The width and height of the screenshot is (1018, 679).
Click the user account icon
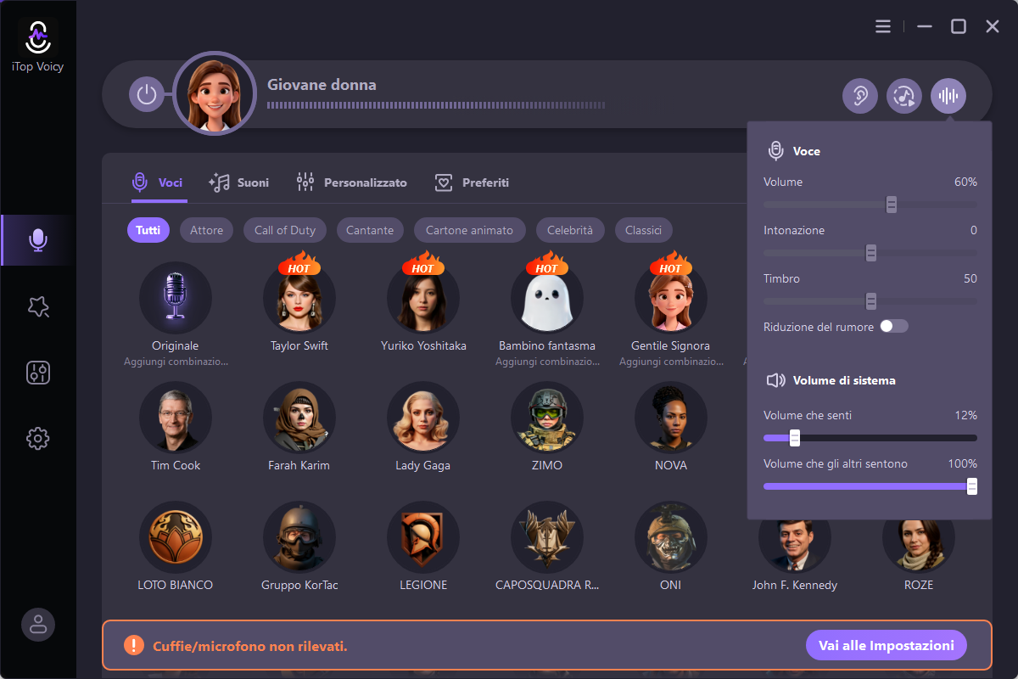click(38, 625)
